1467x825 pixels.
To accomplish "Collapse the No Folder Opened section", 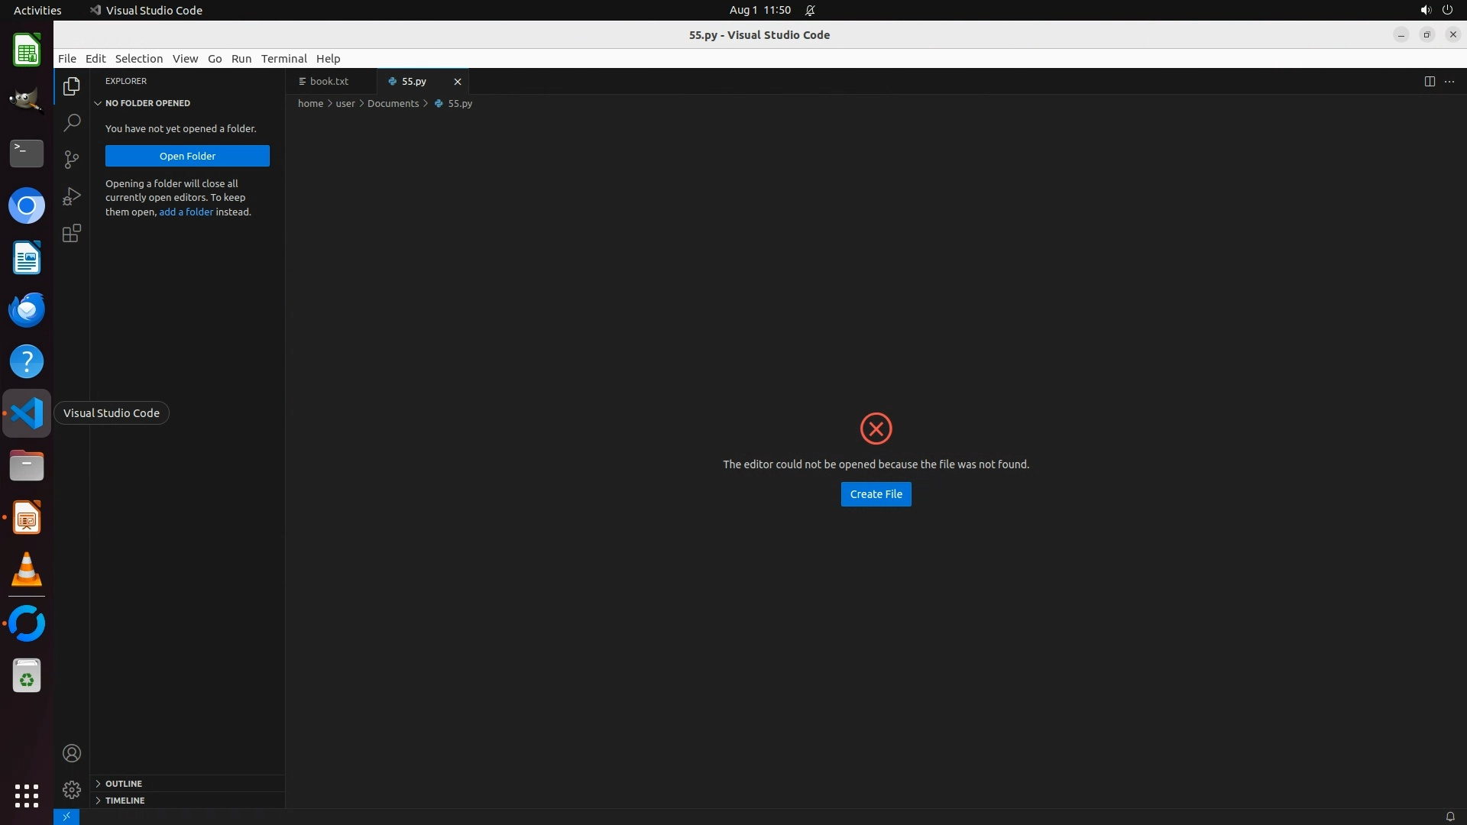I will [147, 103].
